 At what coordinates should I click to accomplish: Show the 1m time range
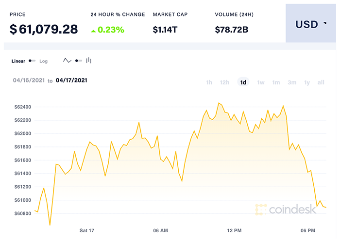pos(276,82)
